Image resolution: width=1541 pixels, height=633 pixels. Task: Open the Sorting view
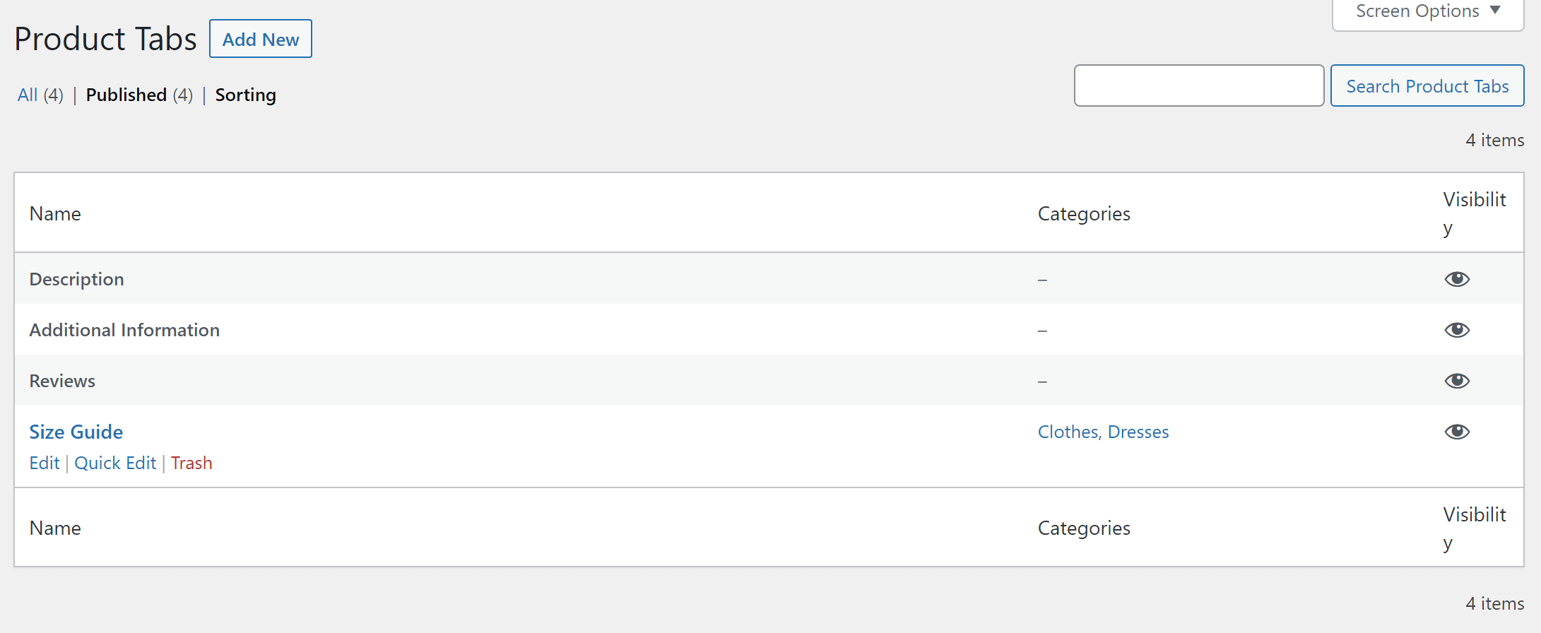pos(245,94)
